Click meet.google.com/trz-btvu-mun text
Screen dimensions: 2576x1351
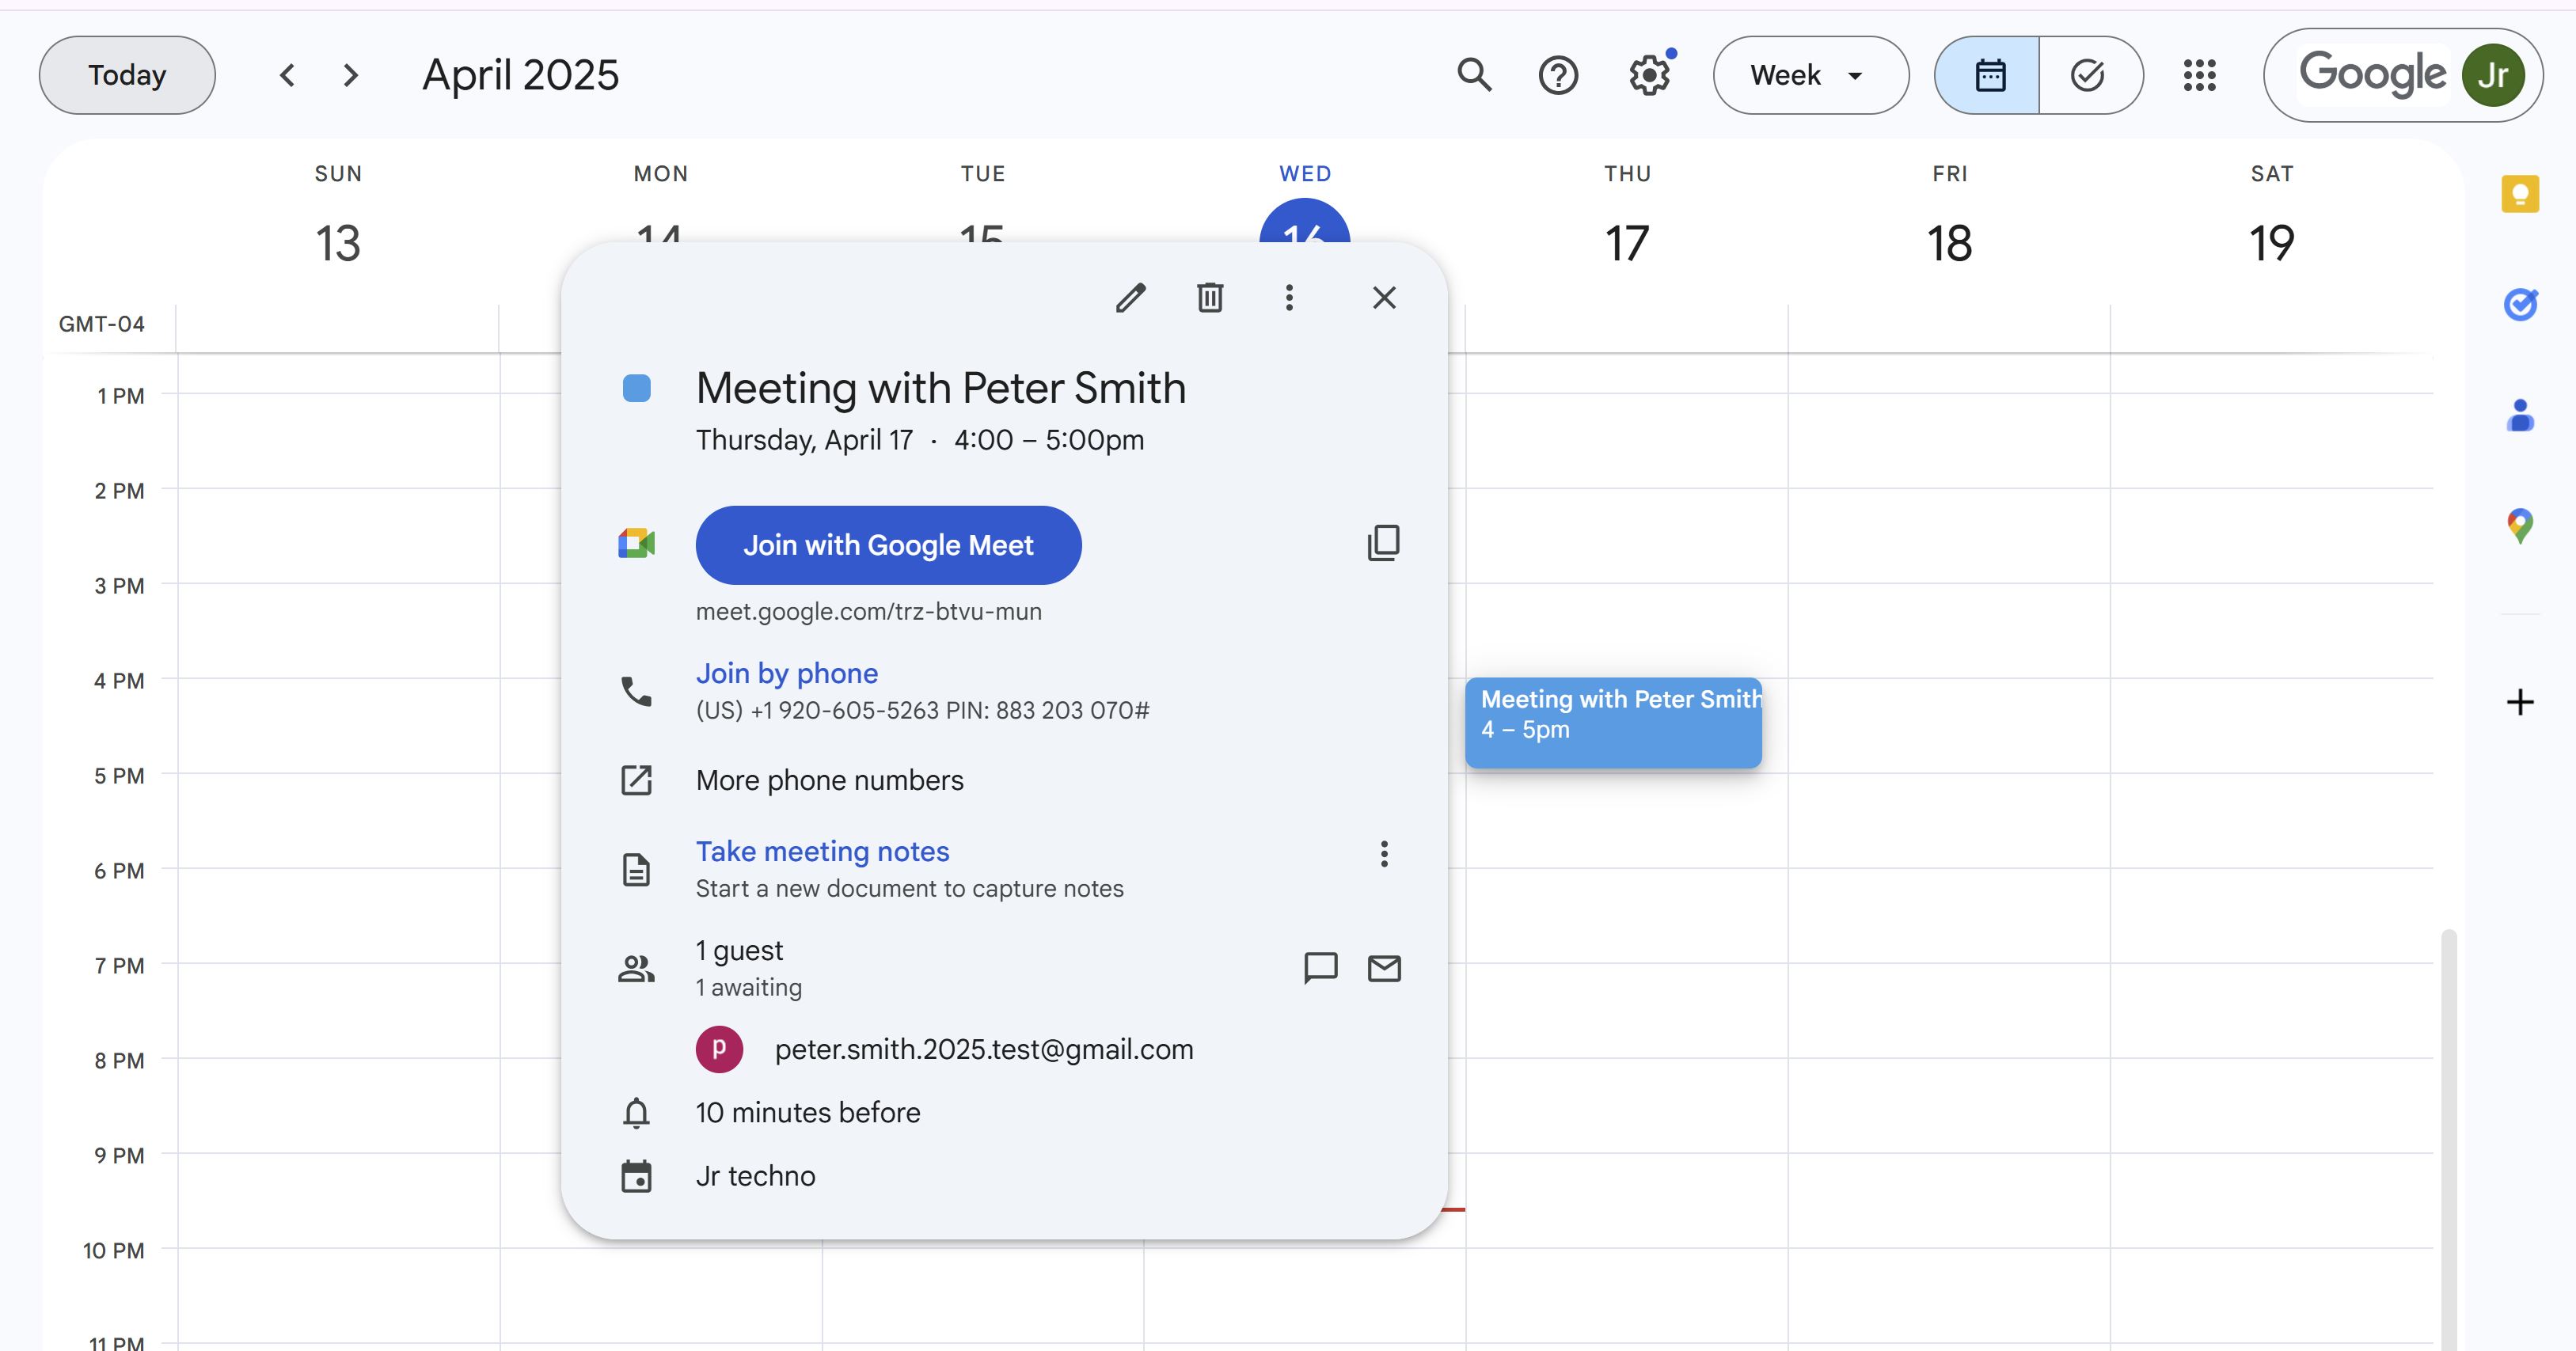[868, 611]
